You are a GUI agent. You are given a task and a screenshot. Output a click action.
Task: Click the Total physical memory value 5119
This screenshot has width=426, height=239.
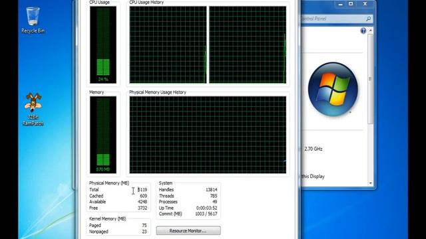click(x=142, y=190)
